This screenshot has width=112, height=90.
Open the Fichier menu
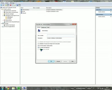coord(2,3)
